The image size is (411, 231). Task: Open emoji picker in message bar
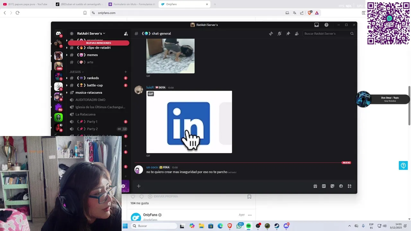pos(341,186)
